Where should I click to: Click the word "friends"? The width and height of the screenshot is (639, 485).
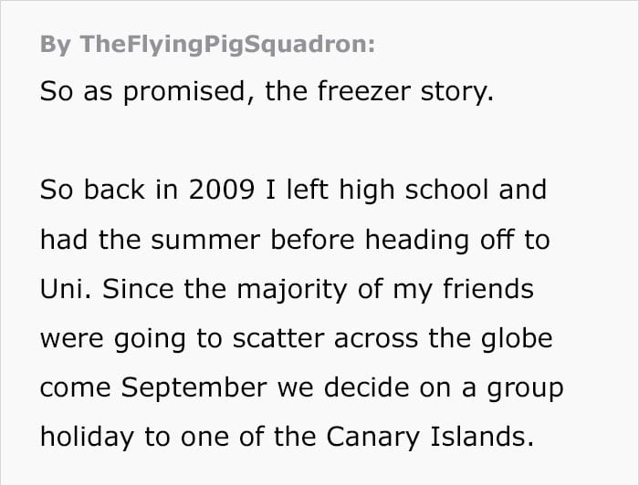488,289
